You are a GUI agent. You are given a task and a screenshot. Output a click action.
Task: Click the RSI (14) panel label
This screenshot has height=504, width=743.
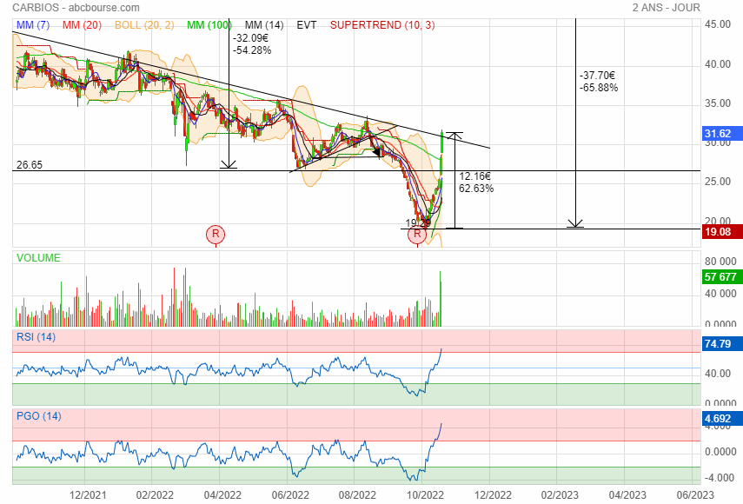coord(36,337)
